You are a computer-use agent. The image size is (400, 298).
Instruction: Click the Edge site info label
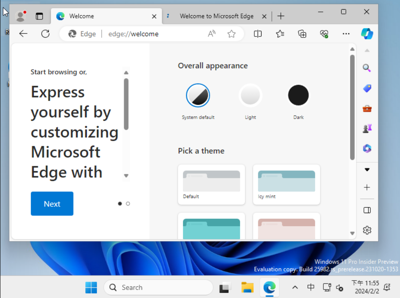click(x=82, y=34)
